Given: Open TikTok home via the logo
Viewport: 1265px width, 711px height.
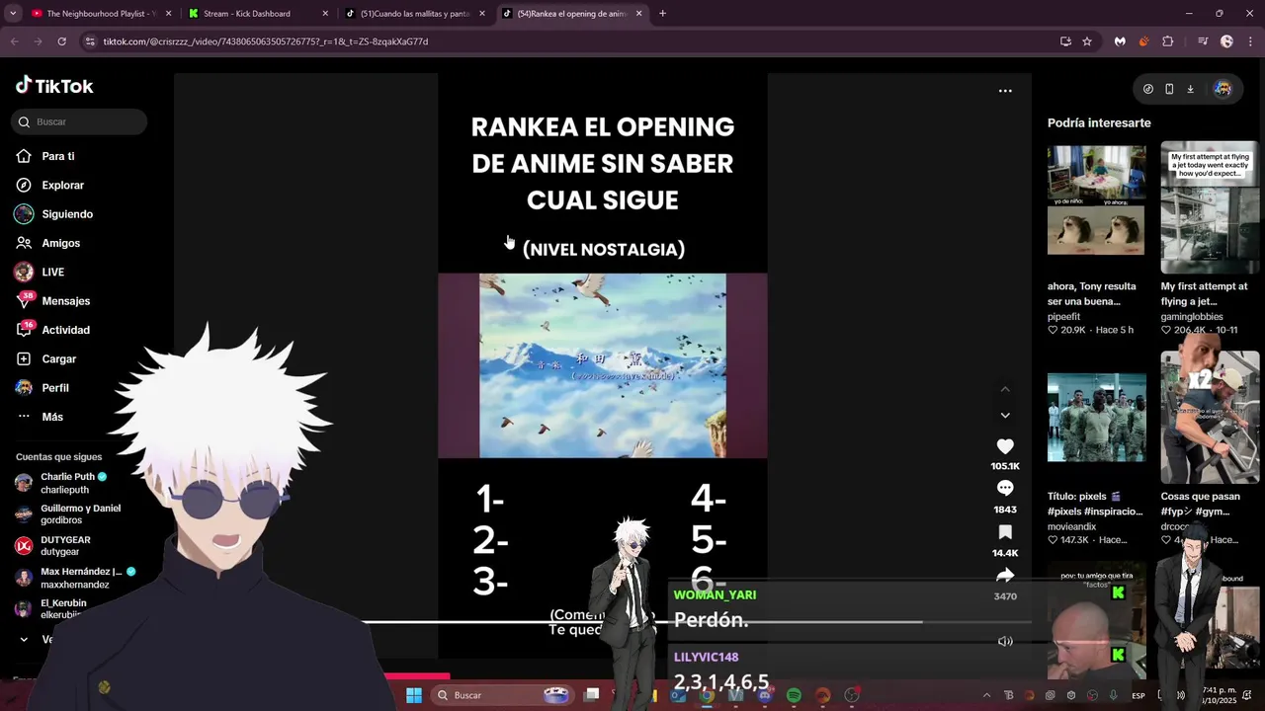Looking at the screenshot, I should [x=54, y=86].
